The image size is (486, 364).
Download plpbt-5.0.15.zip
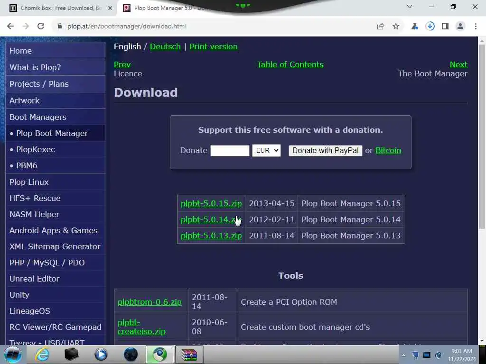tap(211, 203)
